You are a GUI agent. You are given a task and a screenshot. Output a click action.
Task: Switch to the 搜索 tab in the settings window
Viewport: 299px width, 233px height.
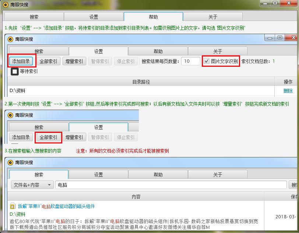[x=39, y=51]
